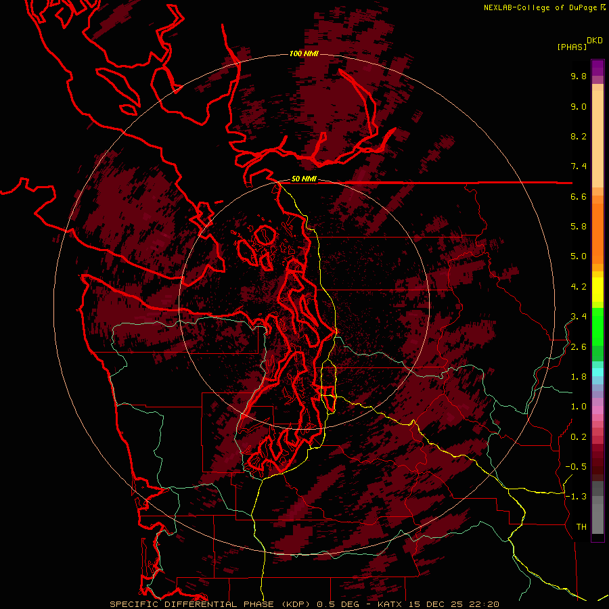Click the KATX 15 DEC 25 22:20 timestamp

click(x=438, y=604)
